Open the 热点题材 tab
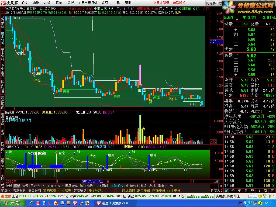 pos(128,191)
